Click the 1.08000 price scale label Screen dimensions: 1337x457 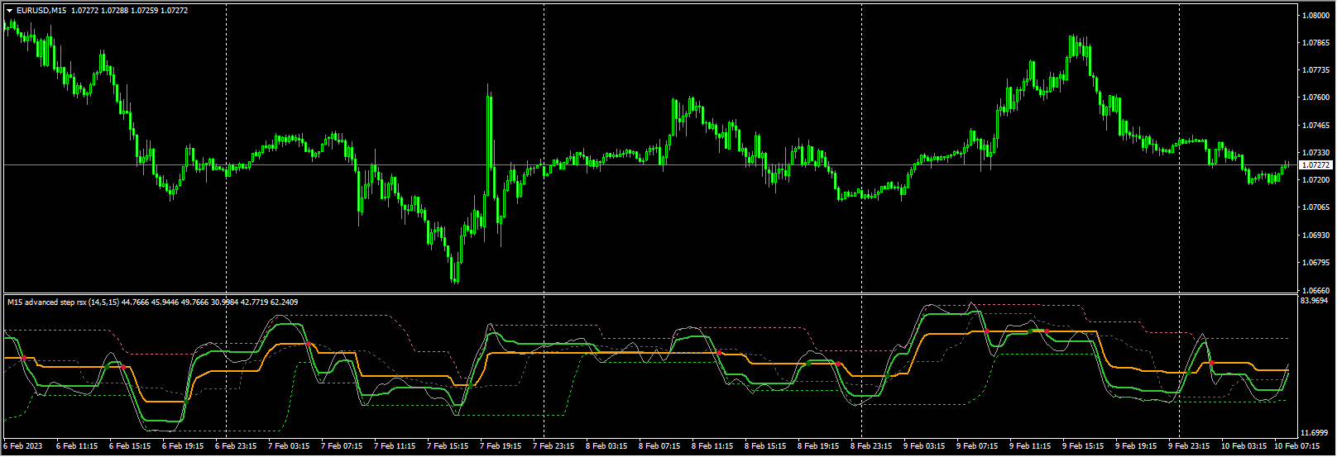tap(1315, 15)
